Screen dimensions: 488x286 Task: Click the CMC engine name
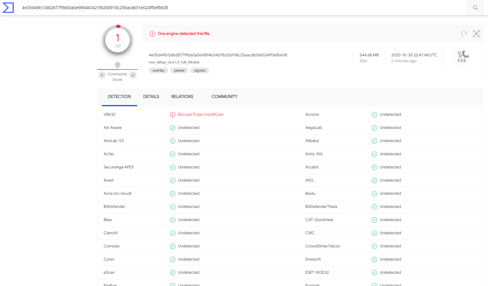point(310,233)
